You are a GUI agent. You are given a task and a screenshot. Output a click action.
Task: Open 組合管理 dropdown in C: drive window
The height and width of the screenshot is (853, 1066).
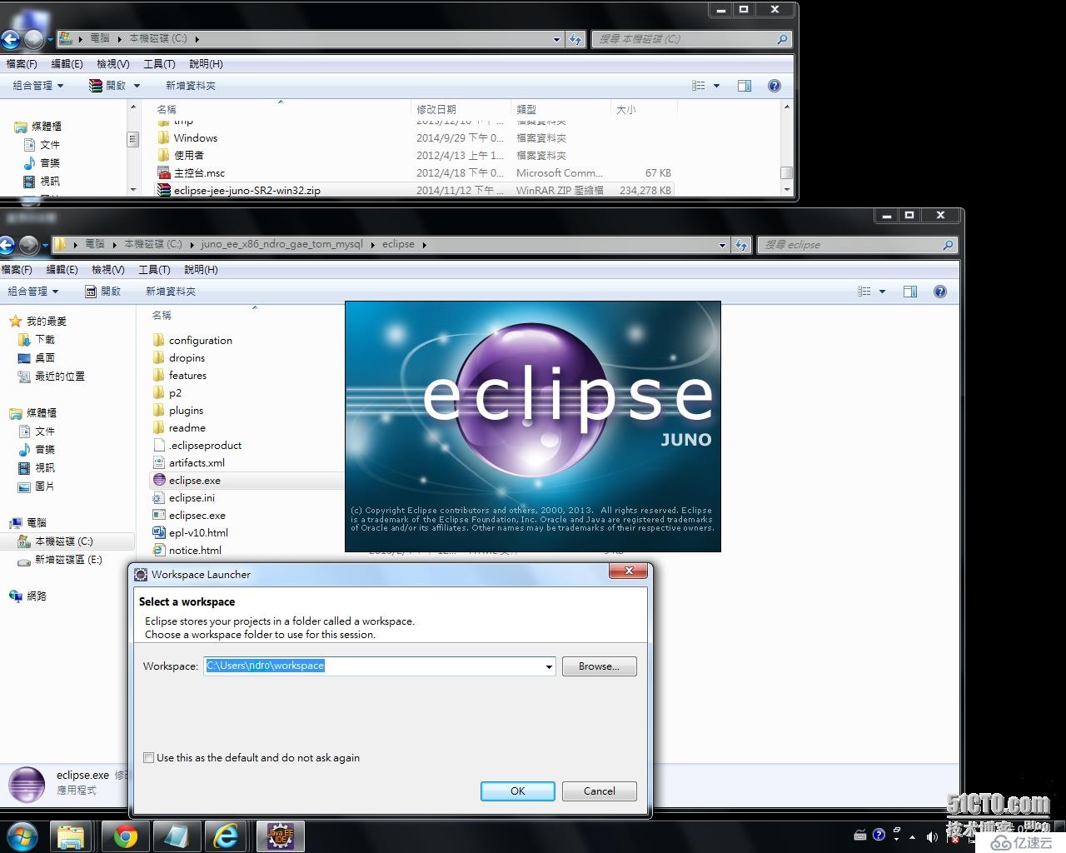[x=38, y=86]
